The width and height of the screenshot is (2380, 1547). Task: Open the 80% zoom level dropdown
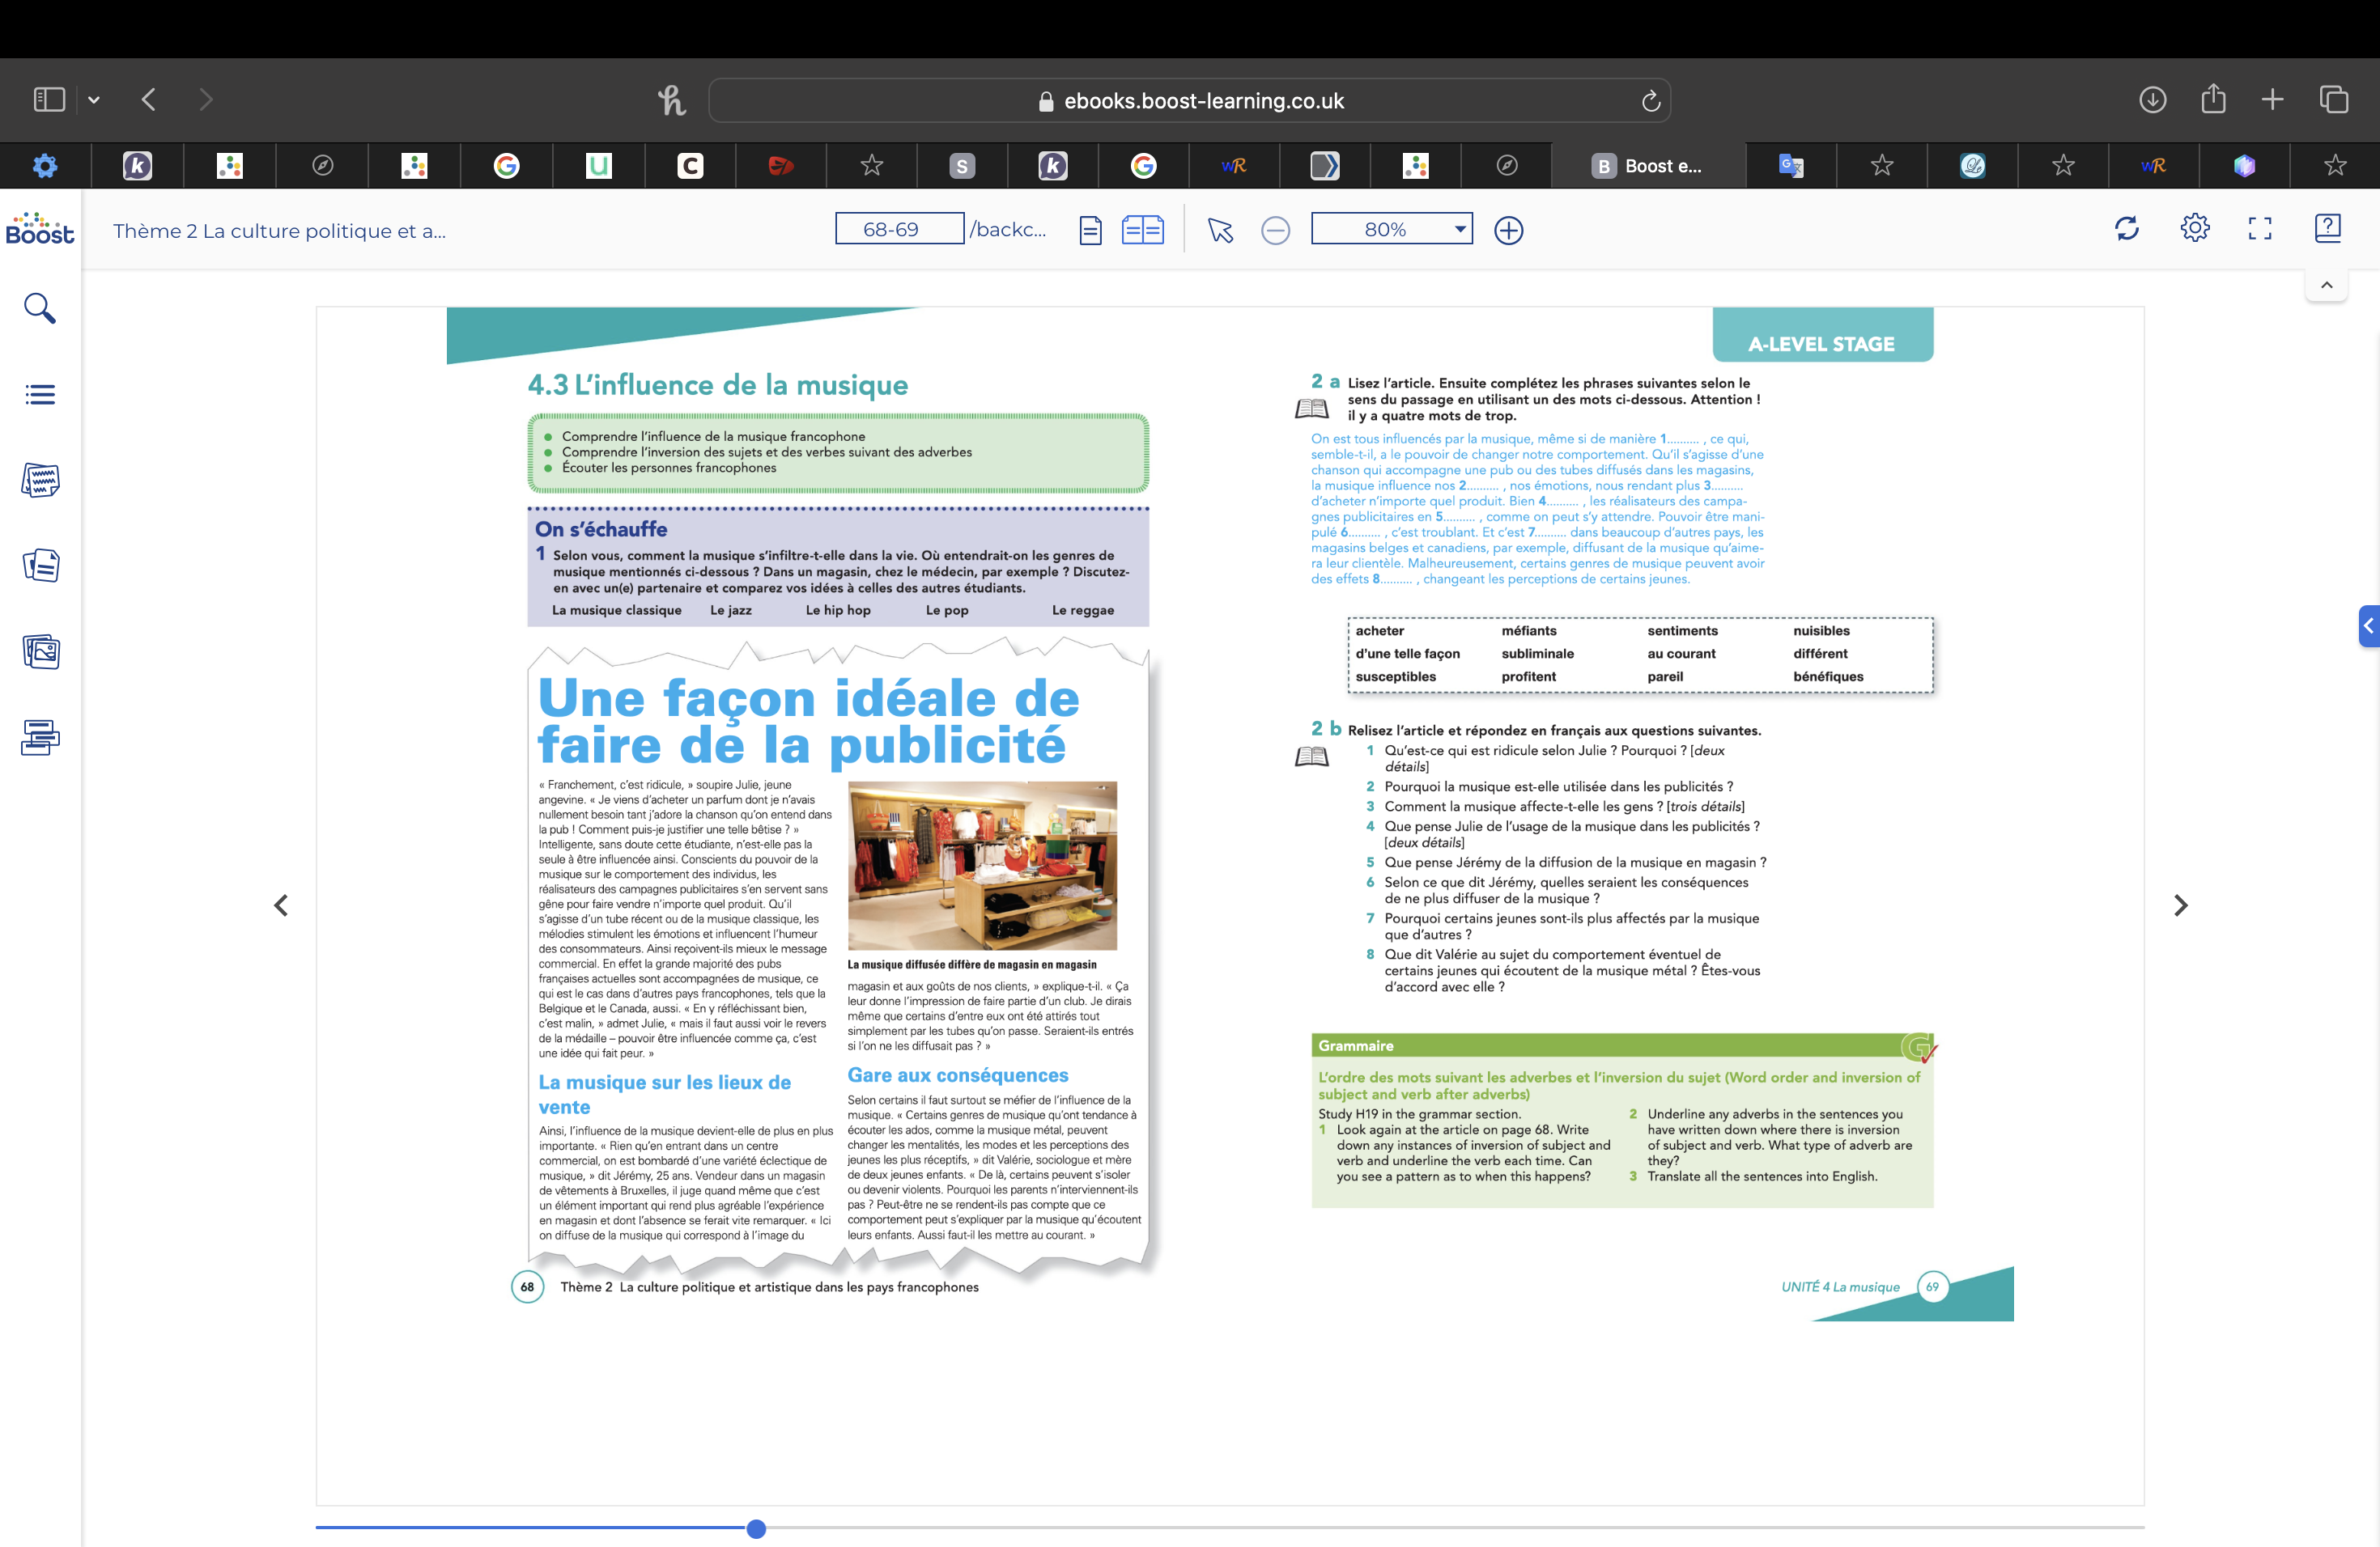pyautogui.click(x=1391, y=229)
